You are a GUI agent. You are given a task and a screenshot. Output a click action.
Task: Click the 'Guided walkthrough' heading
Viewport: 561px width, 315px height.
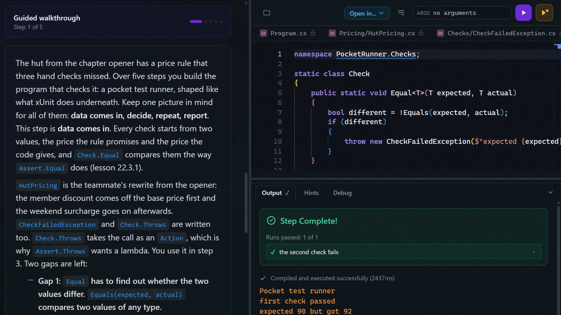pos(47,18)
